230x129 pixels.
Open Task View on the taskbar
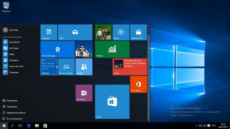tap(20, 126)
